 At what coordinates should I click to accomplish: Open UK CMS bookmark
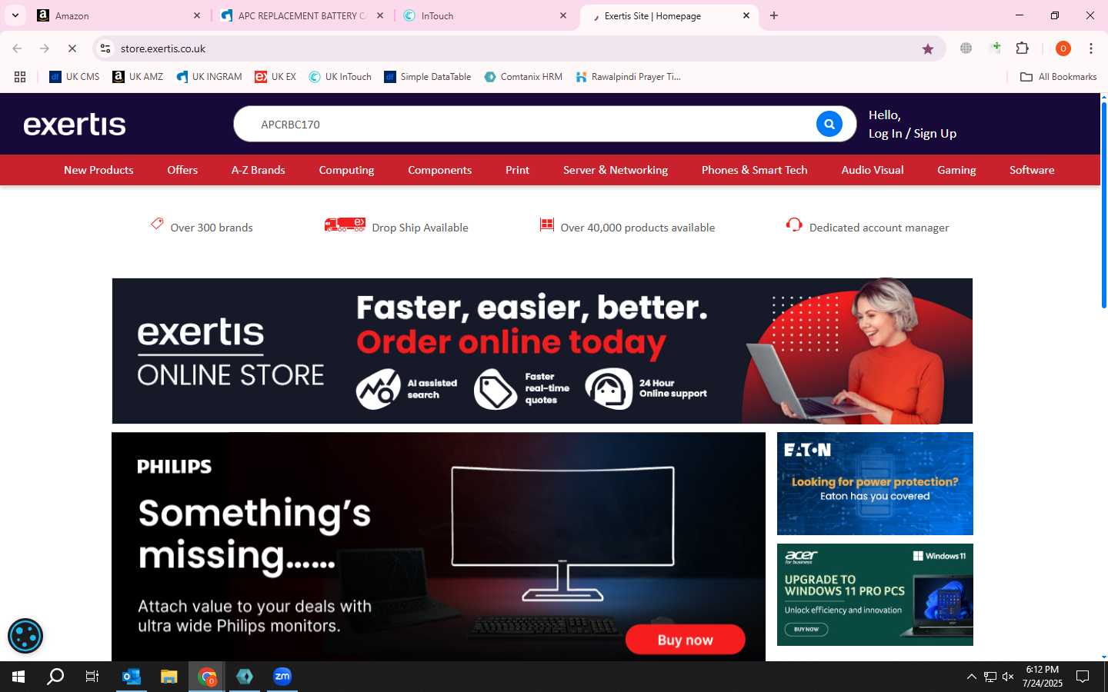coord(75,77)
